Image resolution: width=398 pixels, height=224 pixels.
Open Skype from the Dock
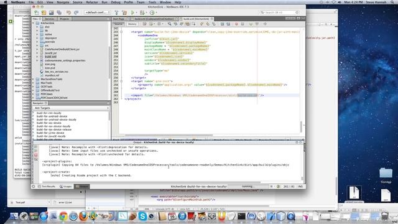click(142, 216)
